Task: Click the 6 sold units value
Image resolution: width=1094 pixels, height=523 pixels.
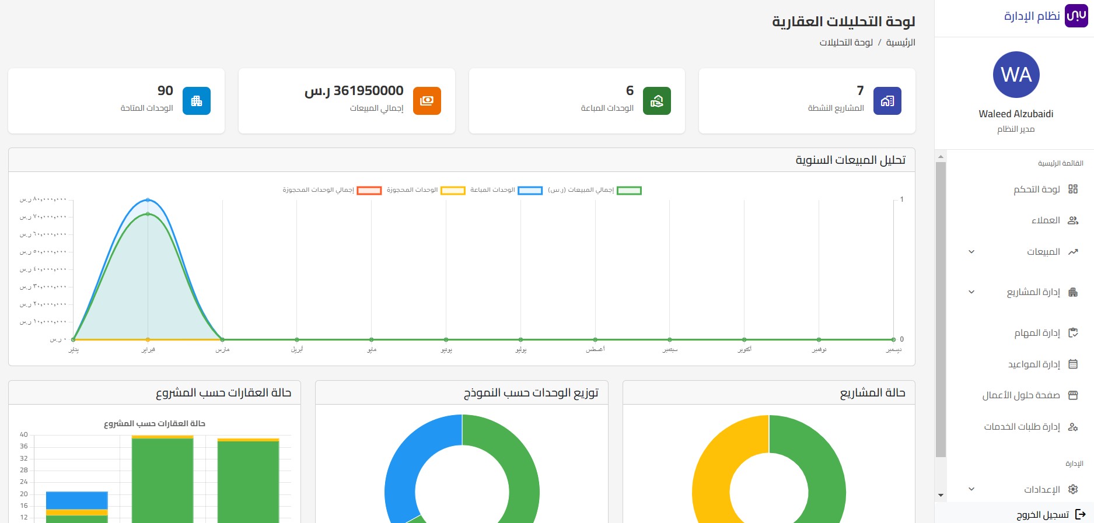Action: [x=630, y=90]
